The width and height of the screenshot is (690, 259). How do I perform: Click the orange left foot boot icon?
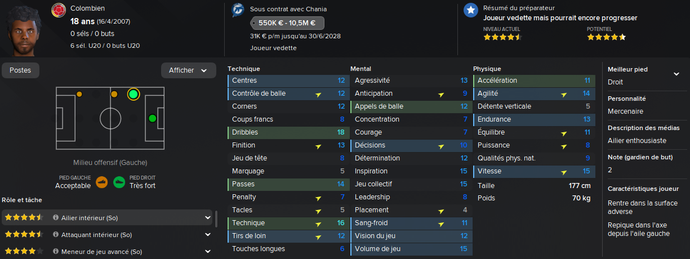coord(102,182)
